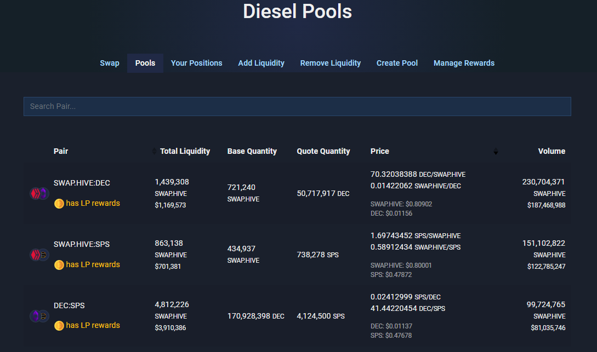Click volume dollar value $187,468,988
The height and width of the screenshot is (352, 597).
(x=546, y=205)
